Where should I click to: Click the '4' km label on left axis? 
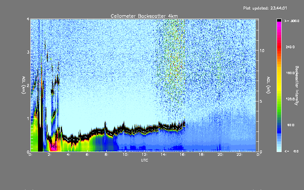pos(28,19)
